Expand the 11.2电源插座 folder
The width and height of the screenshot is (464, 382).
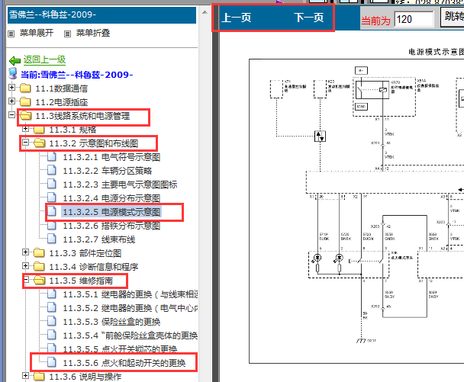(x=11, y=101)
